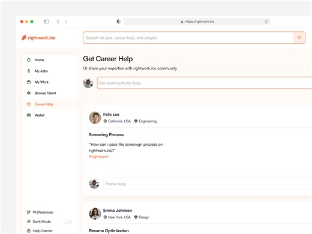Click your avatar beside Ask community field
The height and width of the screenshot is (234, 312).
click(x=88, y=83)
